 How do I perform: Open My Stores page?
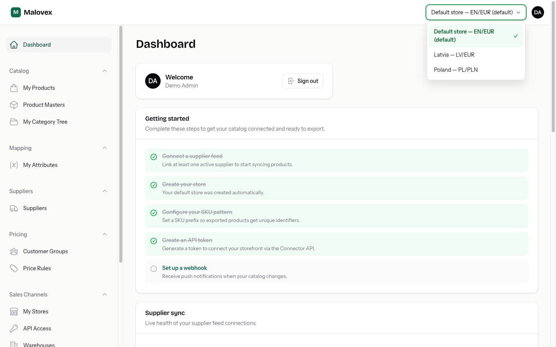point(59,312)
